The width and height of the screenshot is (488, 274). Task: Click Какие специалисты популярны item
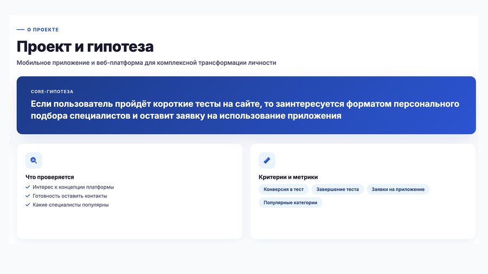click(x=70, y=205)
